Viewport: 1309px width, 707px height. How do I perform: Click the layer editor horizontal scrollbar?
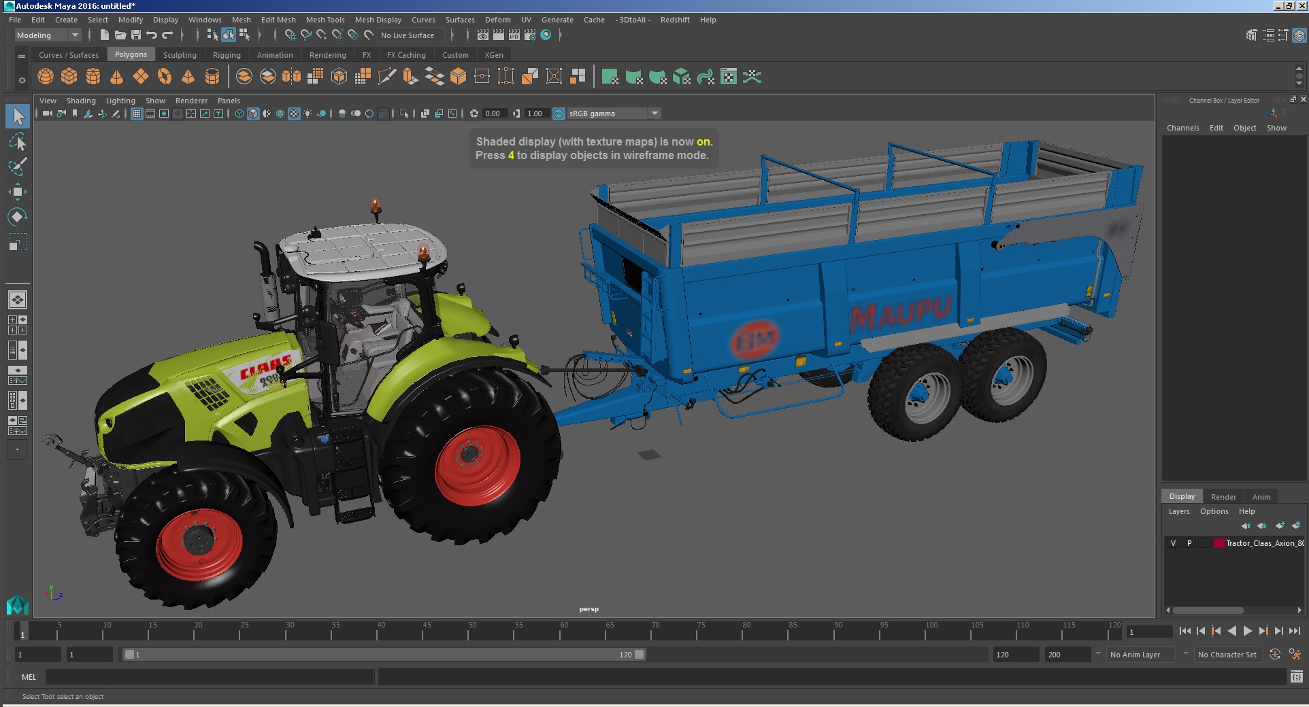pos(1208,610)
